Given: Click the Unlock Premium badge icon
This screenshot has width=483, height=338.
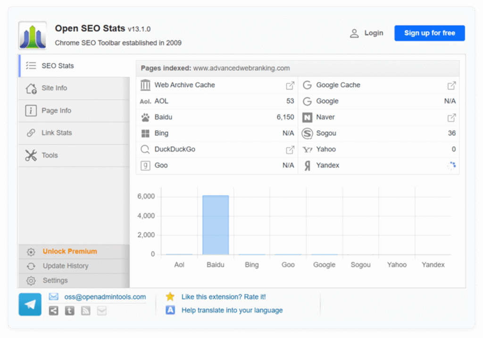Looking at the screenshot, I should pyautogui.click(x=31, y=252).
